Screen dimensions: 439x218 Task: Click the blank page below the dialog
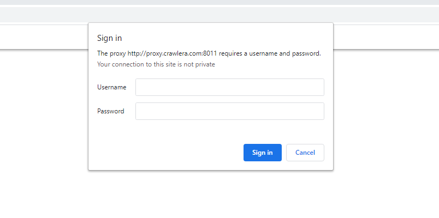point(218,196)
